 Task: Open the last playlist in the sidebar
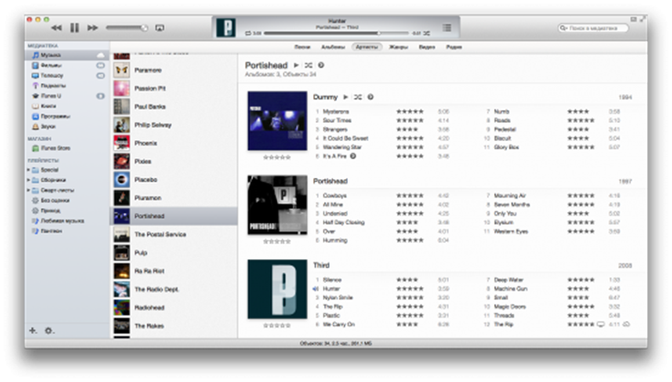(x=66, y=231)
